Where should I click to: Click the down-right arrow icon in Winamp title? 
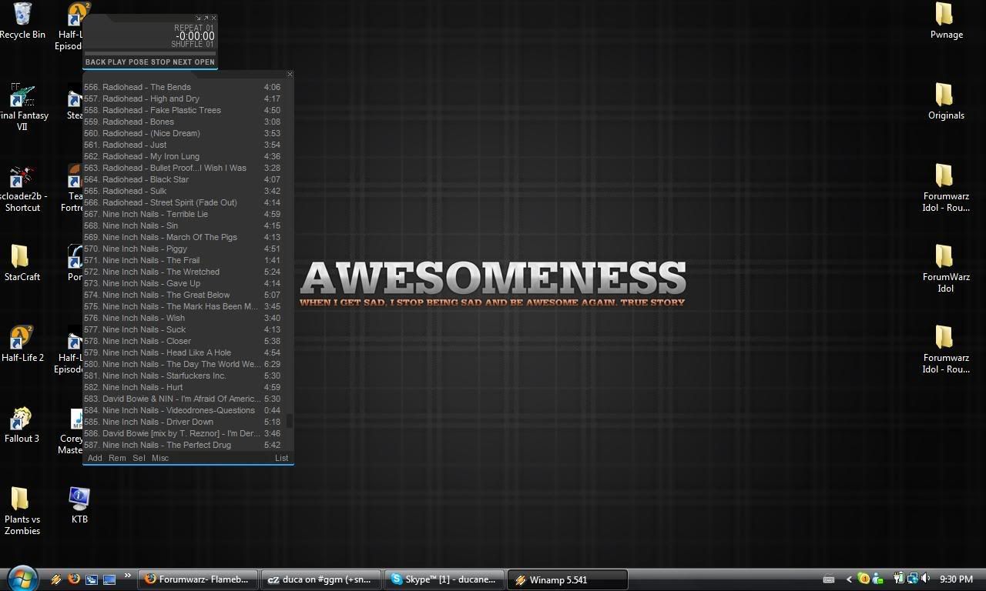[198, 18]
